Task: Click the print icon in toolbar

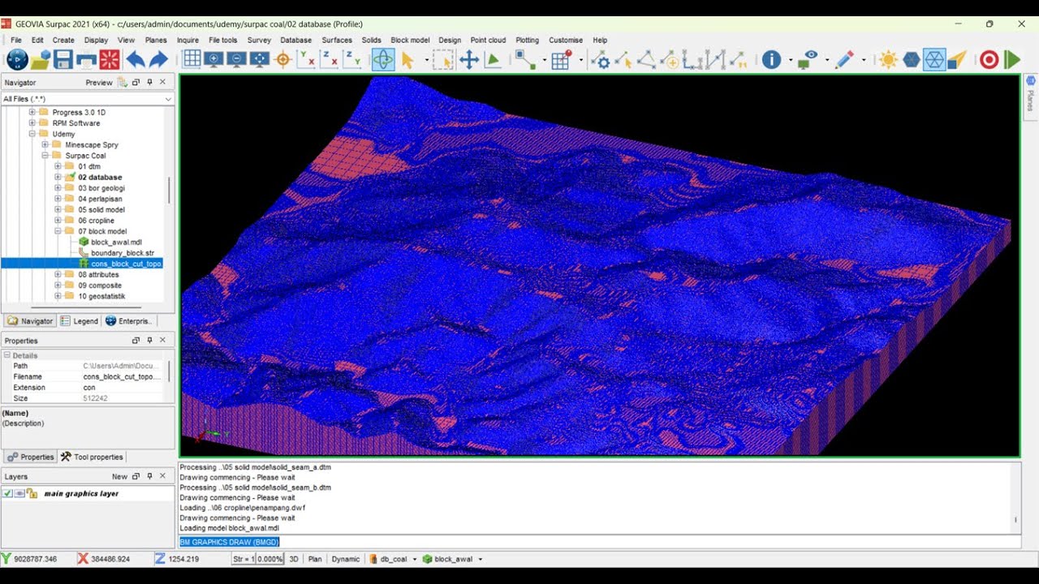Action: pos(86,59)
